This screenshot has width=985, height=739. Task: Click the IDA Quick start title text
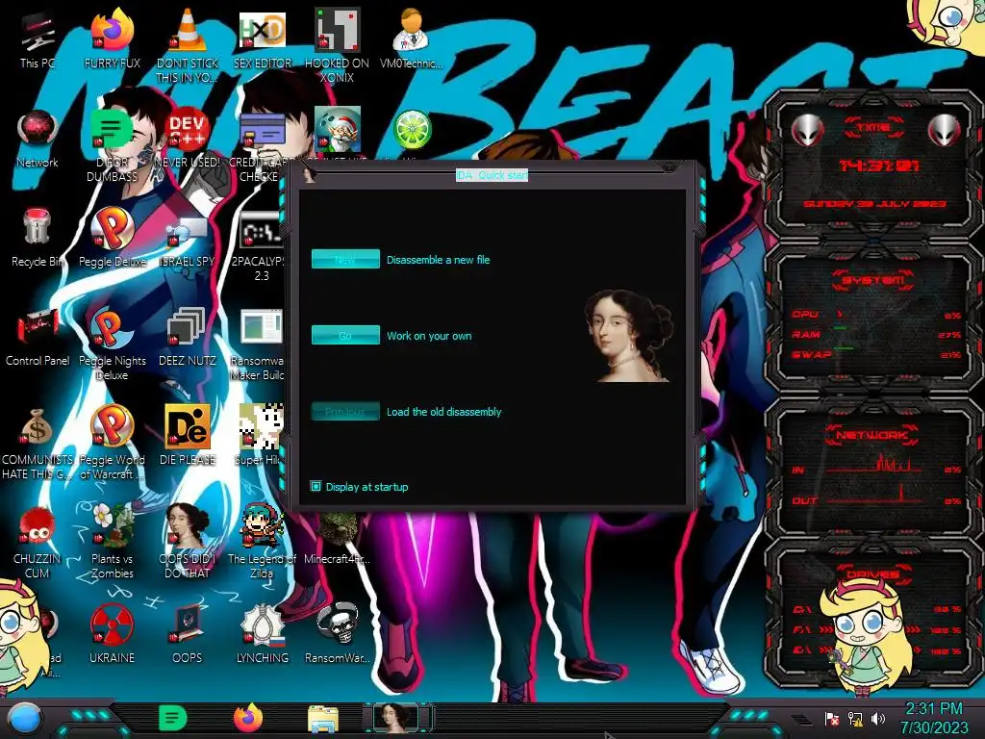[x=492, y=175]
